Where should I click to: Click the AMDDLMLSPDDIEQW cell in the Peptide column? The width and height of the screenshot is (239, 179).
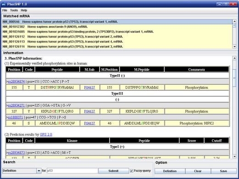57,123
